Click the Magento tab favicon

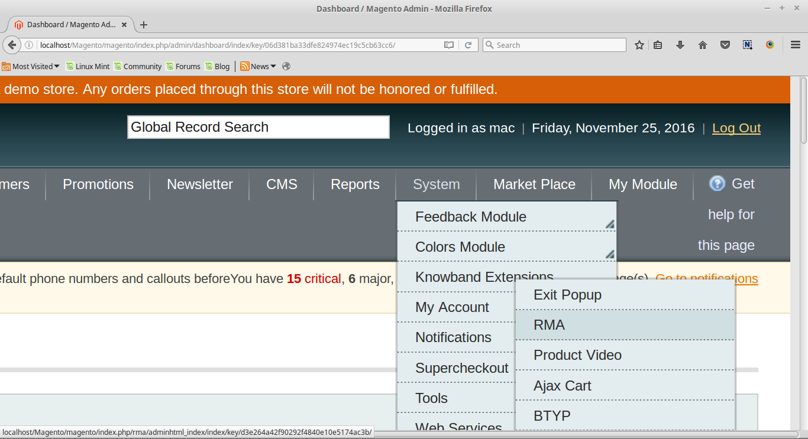click(19, 25)
